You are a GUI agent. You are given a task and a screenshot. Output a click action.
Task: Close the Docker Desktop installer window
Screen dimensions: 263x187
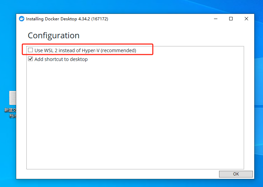pyautogui.click(x=246, y=19)
